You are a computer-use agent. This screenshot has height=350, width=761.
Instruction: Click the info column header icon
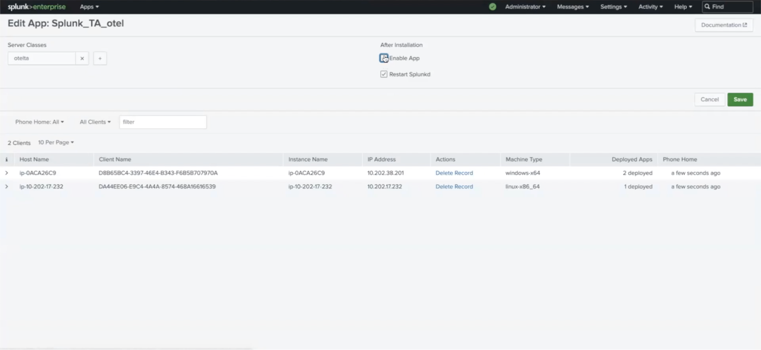coord(6,160)
